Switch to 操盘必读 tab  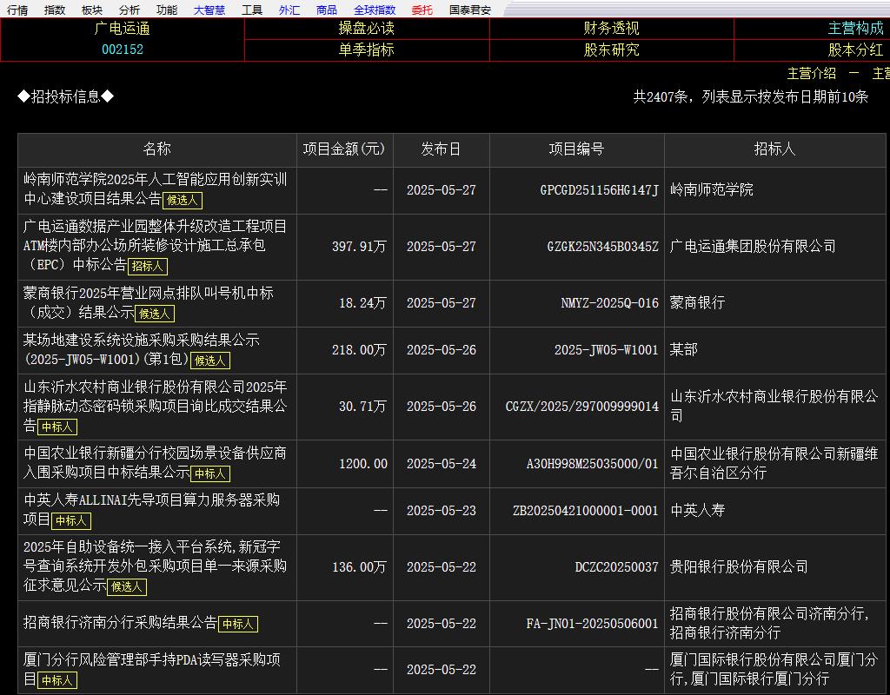click(x=367, y=29)
